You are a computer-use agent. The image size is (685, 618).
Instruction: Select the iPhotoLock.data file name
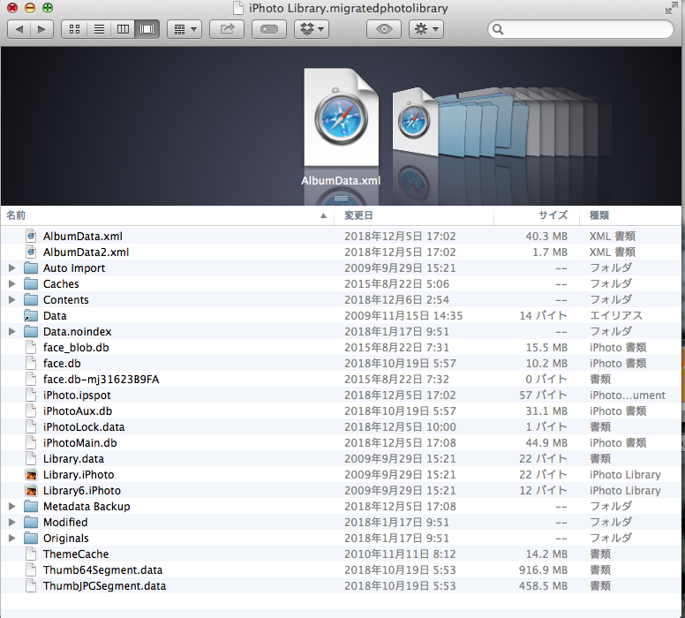point(84,427)
